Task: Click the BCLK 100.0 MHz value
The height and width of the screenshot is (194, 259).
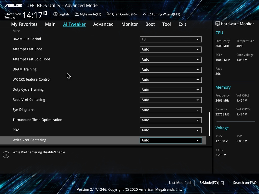Action: click(x=223, y=60)
